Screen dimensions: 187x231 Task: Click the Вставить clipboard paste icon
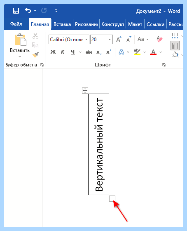(x=21, y=40)
